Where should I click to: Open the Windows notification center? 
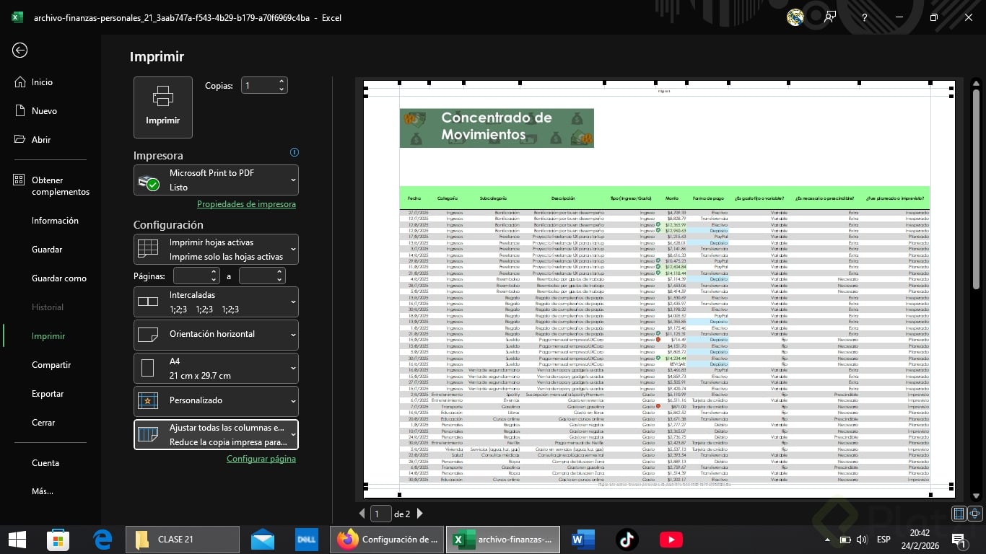click(x=959, y=540)
